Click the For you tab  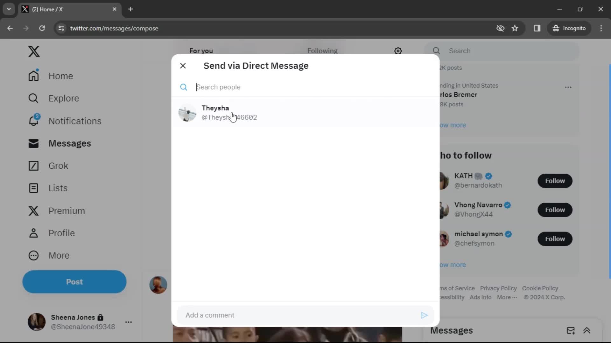tap(201, 51)
